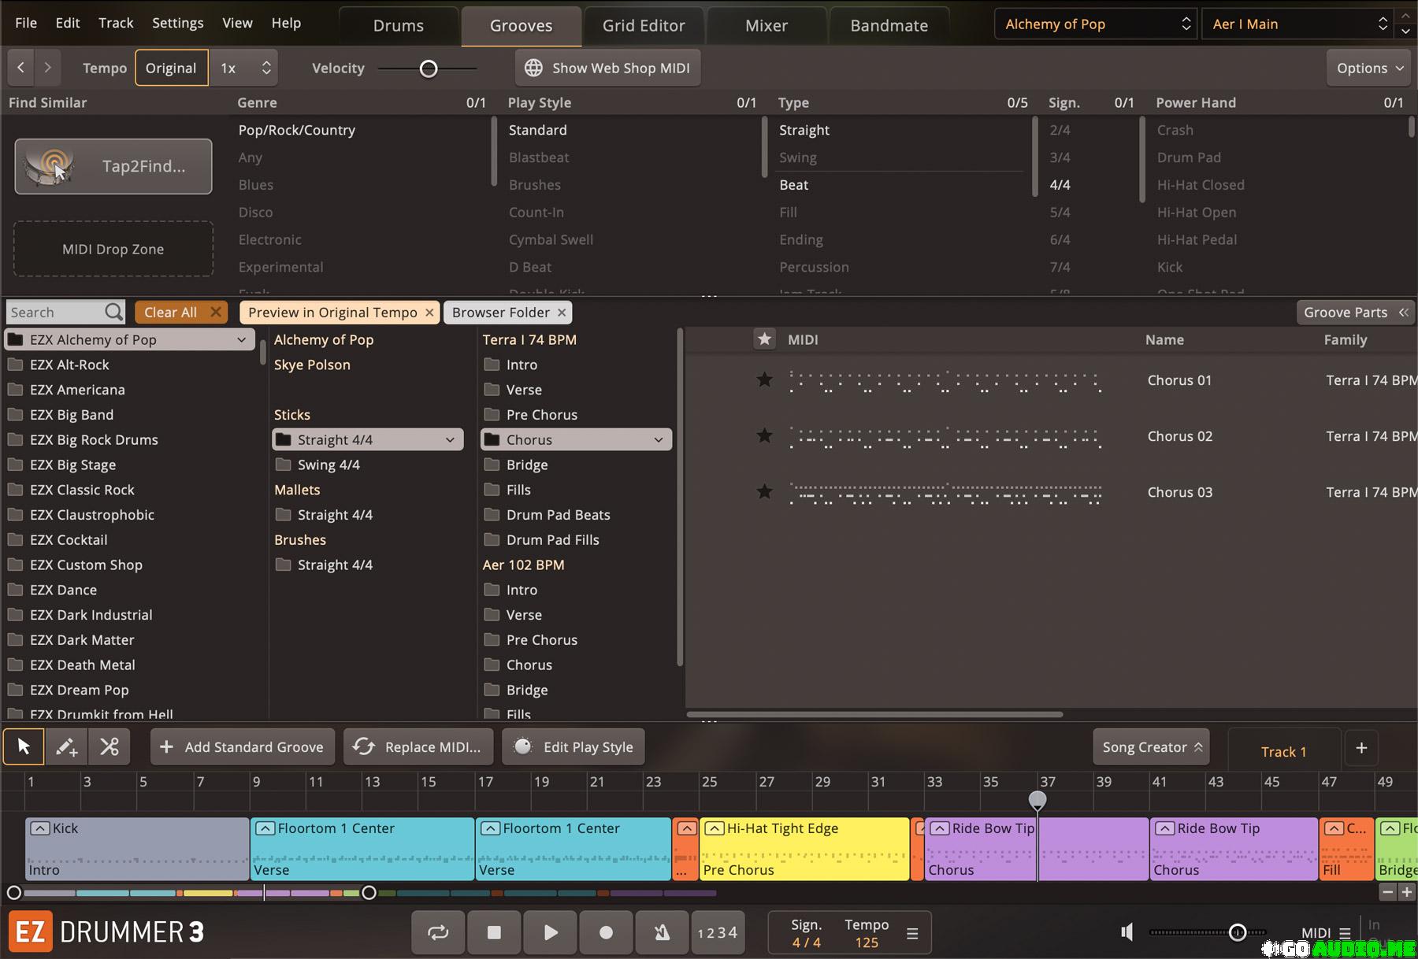Zoom in the timeline with plus button

click(1406, 892)
